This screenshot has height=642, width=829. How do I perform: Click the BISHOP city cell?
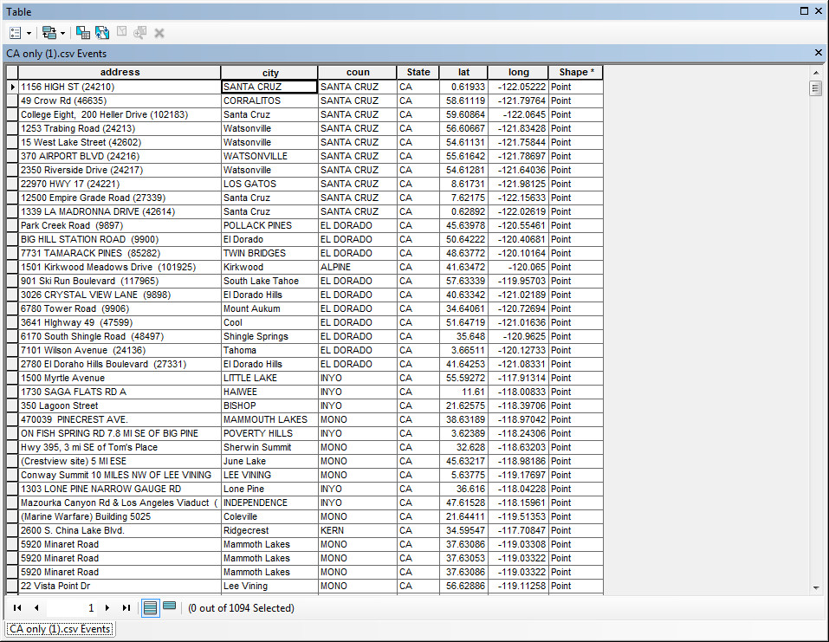click(269, 405)
